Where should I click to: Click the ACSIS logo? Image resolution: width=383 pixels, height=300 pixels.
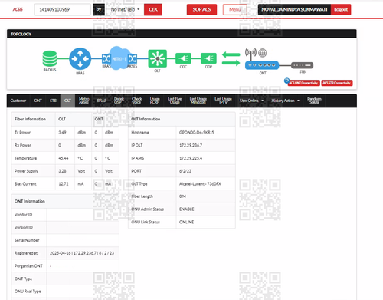coord(18,9)
